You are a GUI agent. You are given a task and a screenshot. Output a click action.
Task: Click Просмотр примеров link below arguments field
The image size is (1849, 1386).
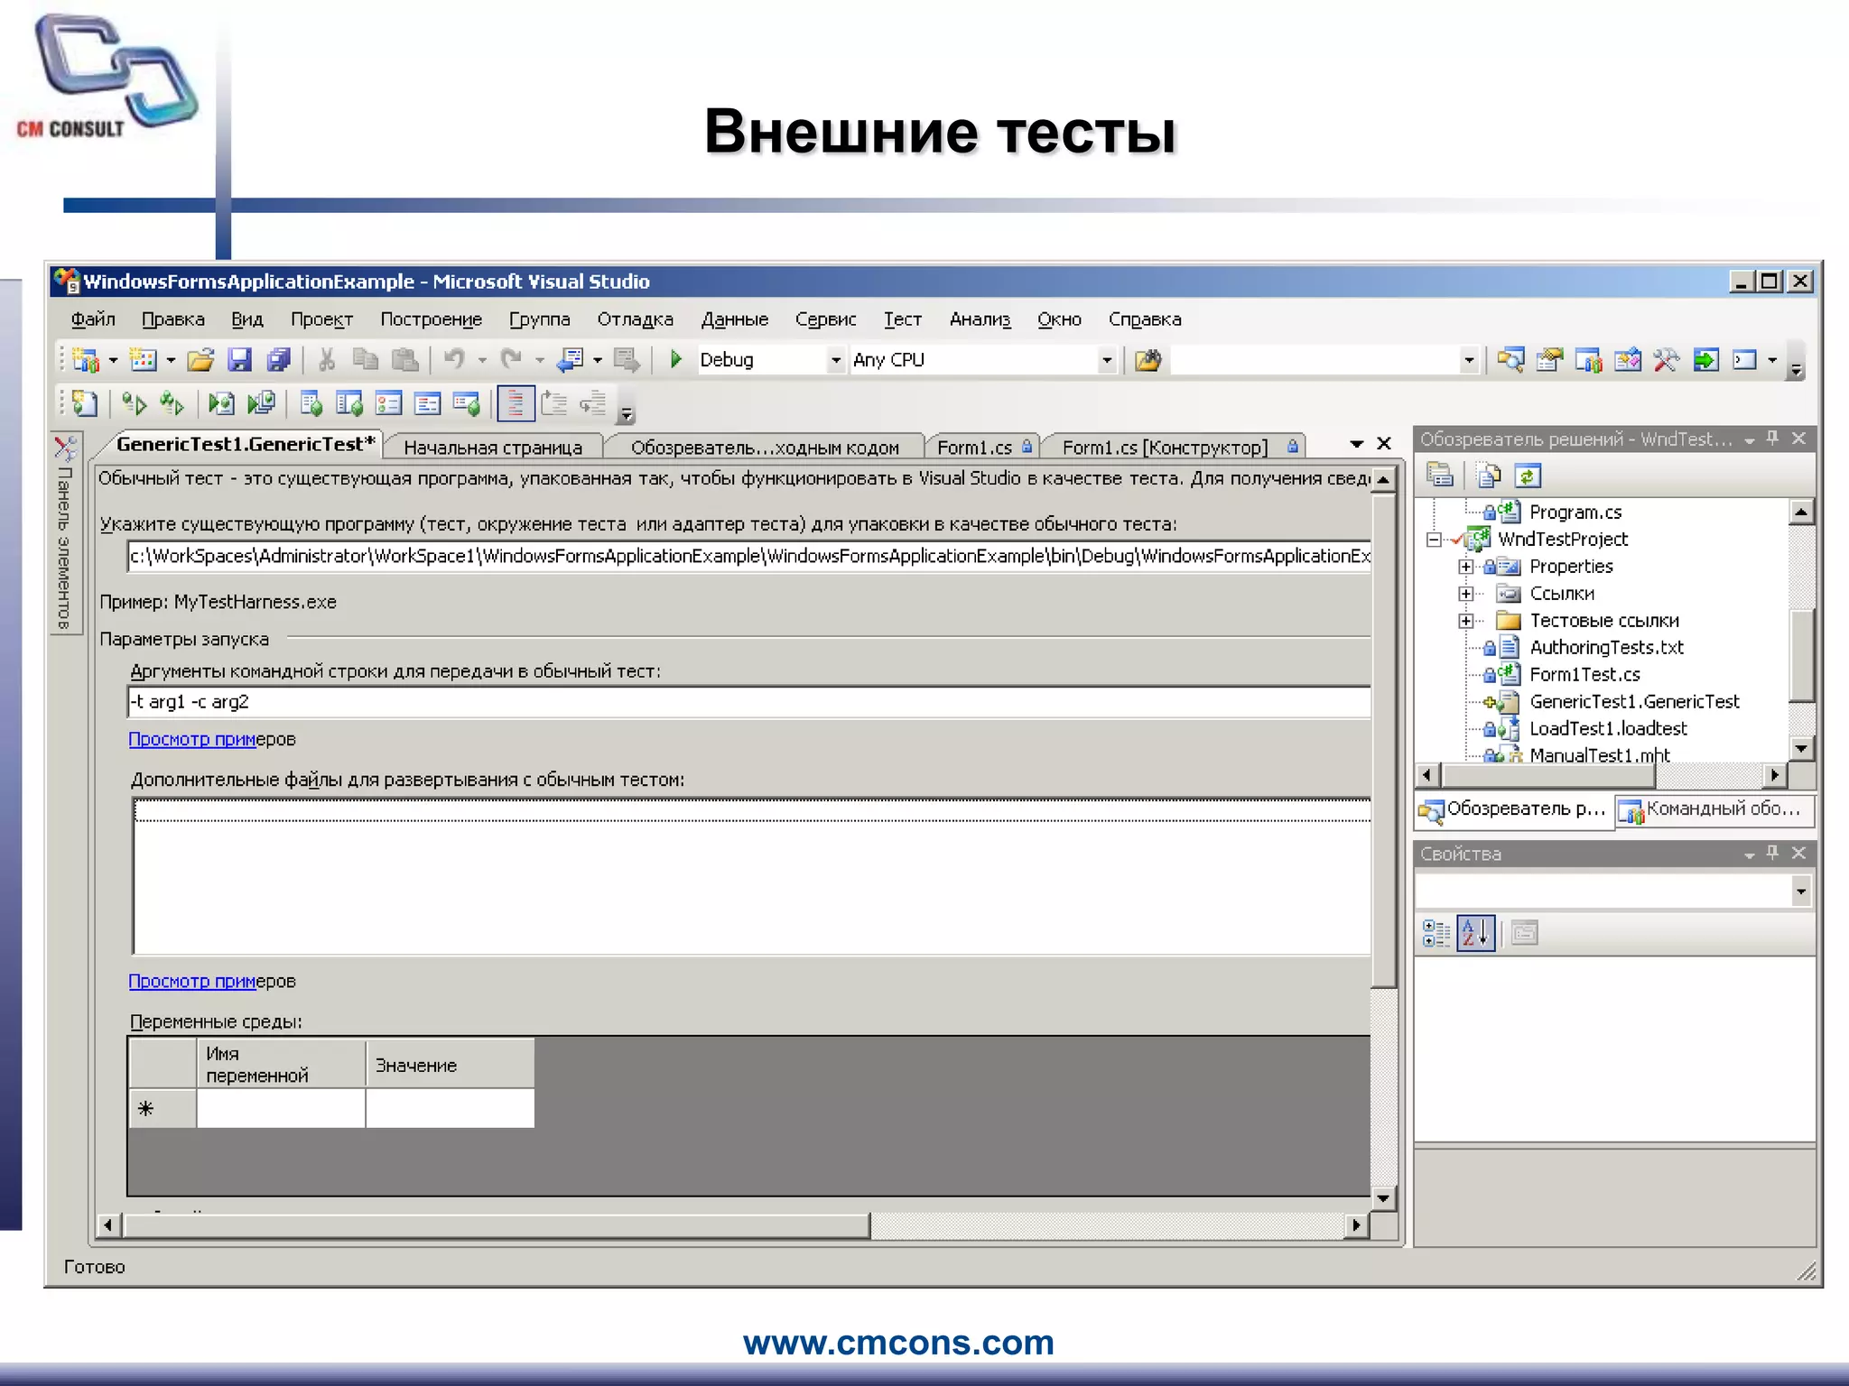point(212,739)
